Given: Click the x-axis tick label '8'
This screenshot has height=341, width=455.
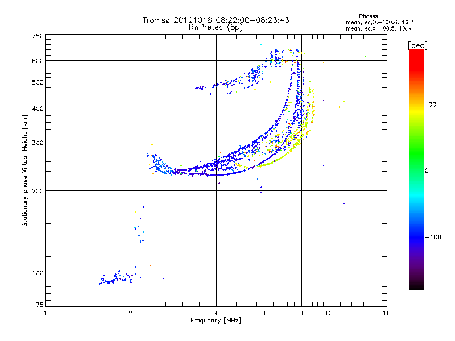Looking at the screenshot, I should (x=301, y=313).
